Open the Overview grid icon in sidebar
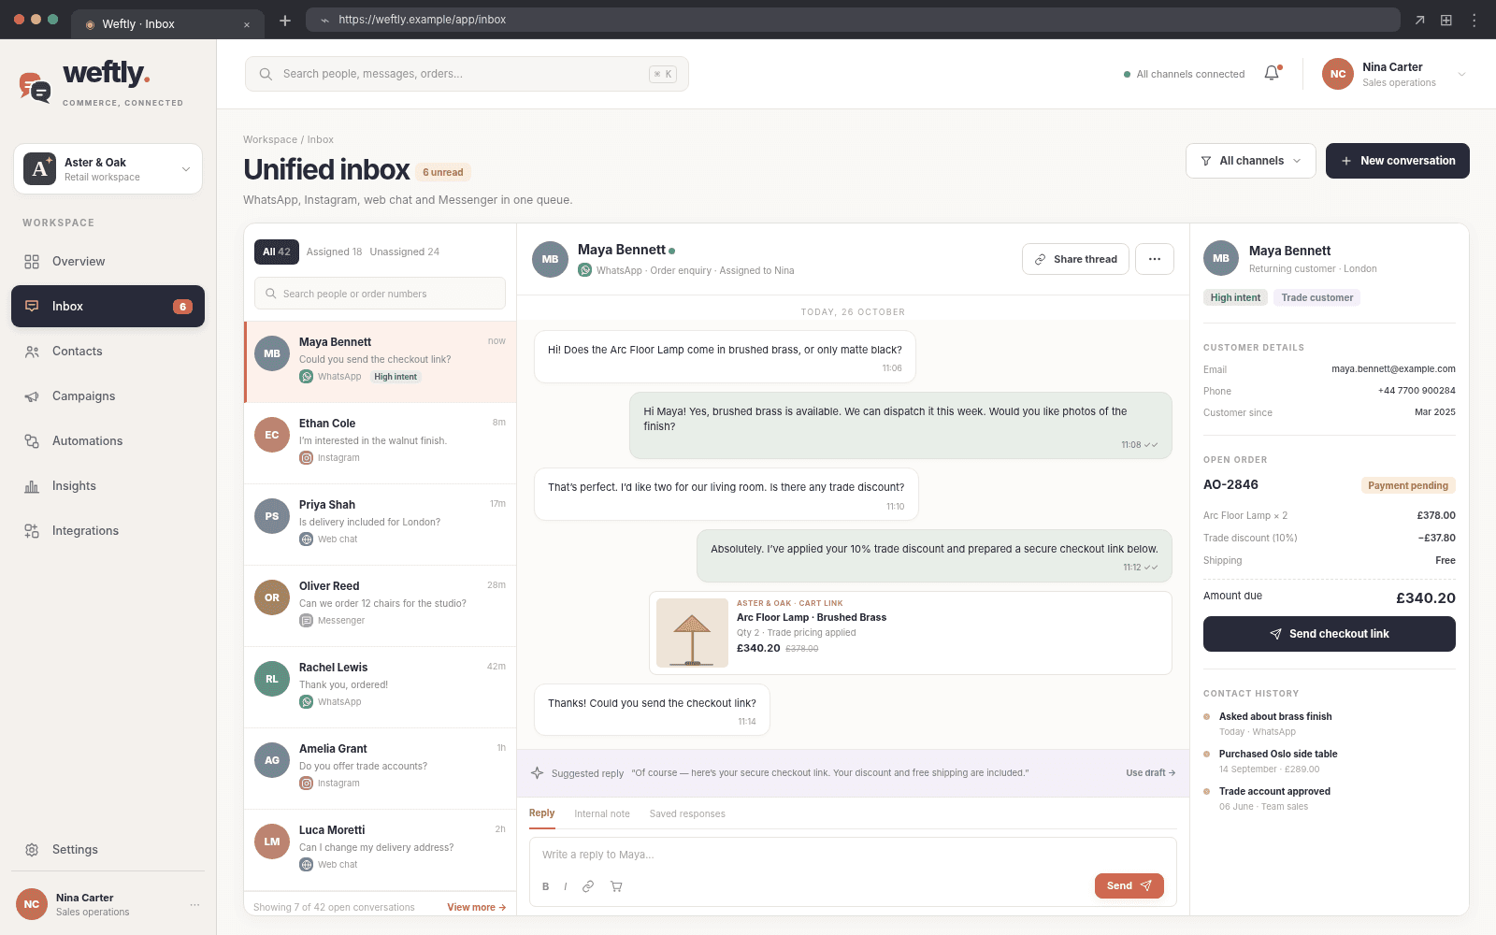This screenshot has height=935, width=1496. [32, 262]
